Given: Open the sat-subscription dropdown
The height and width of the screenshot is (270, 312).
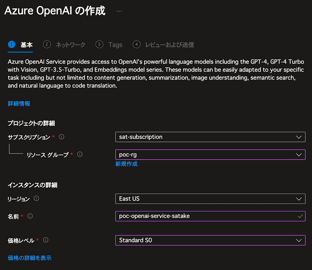Looking at the screenshot, I should pos(210,137).
